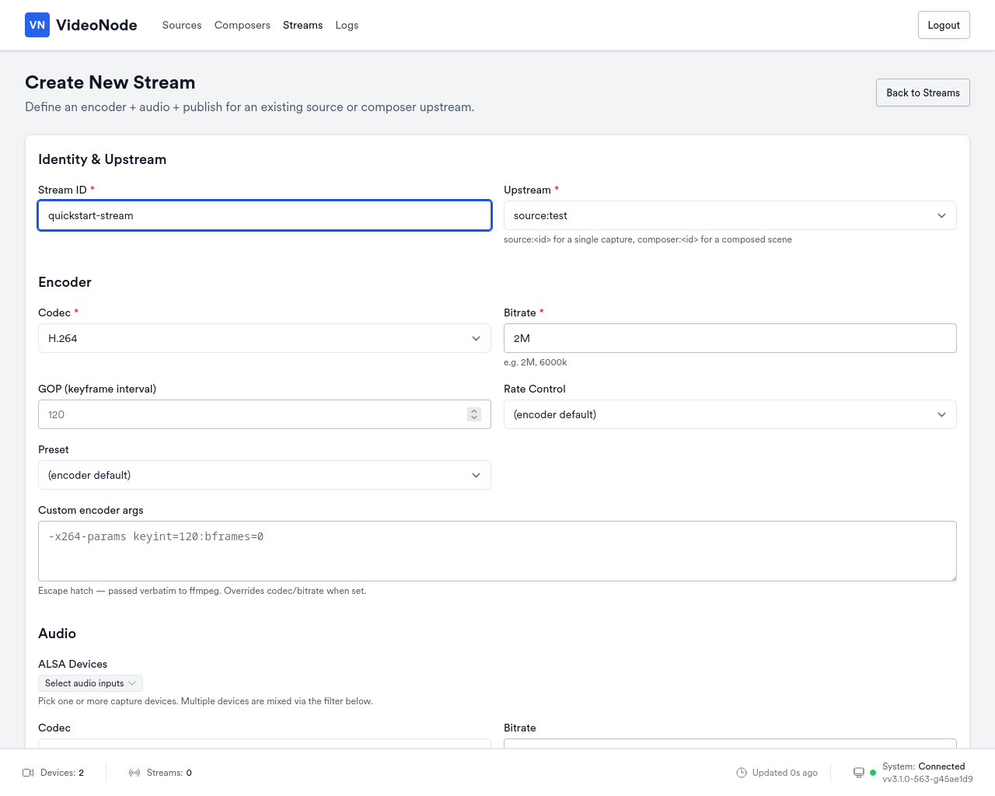Focus the GOP keyframe interval field
The image size is (995, 796).
[x=264, y=414]
